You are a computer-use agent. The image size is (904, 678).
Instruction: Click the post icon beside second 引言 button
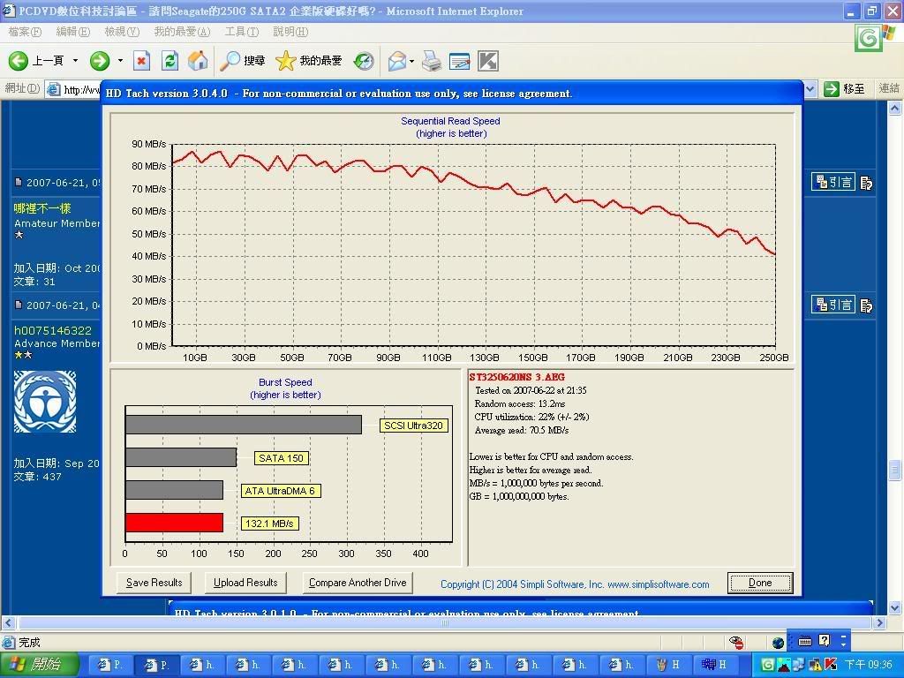(866, 305)
